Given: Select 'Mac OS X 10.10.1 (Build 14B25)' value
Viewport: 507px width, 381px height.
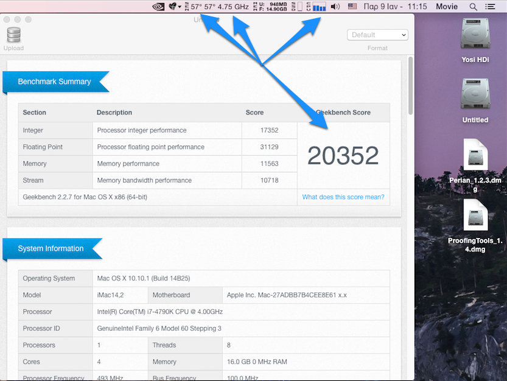Looking at the screenshot, I should (144, 279).
